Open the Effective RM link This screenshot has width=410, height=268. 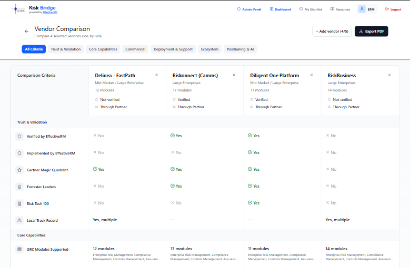coord(50,12)
